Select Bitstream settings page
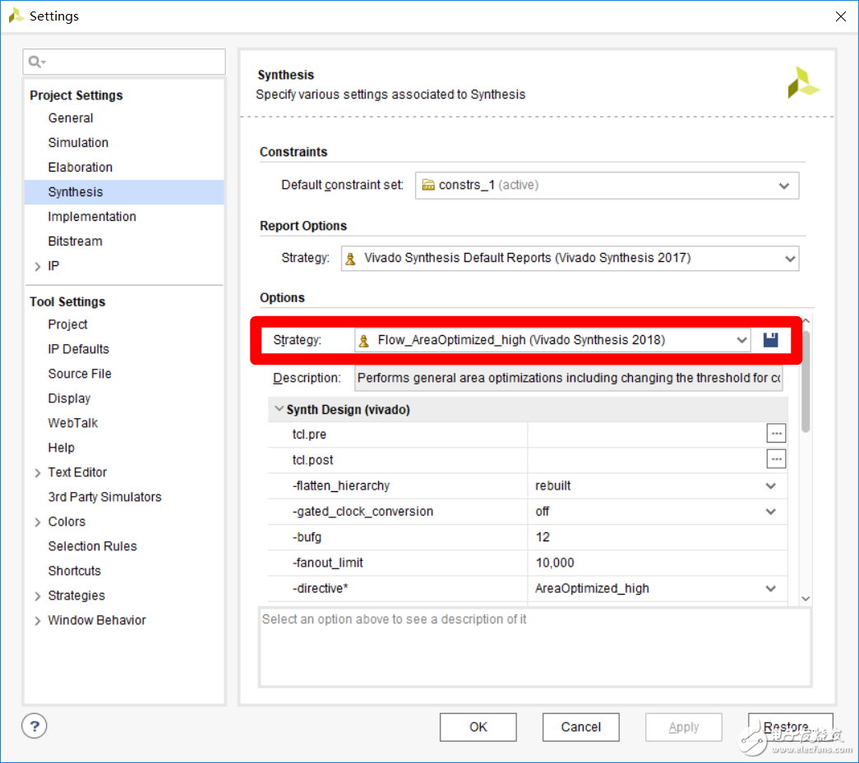Viewport: 859px width, 763px height. (x=75, y=241)
